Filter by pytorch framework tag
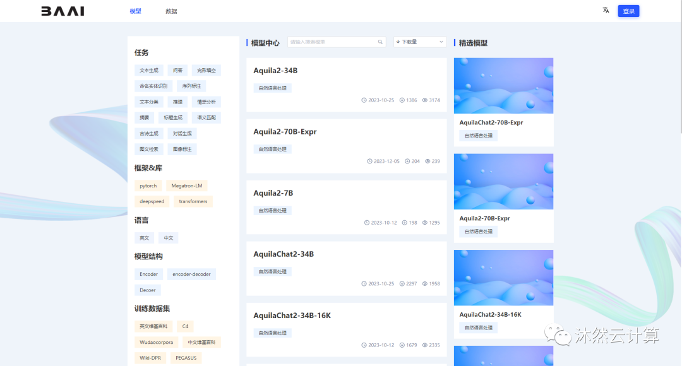Viewport: 682px width, 366px height. [148, 186]
